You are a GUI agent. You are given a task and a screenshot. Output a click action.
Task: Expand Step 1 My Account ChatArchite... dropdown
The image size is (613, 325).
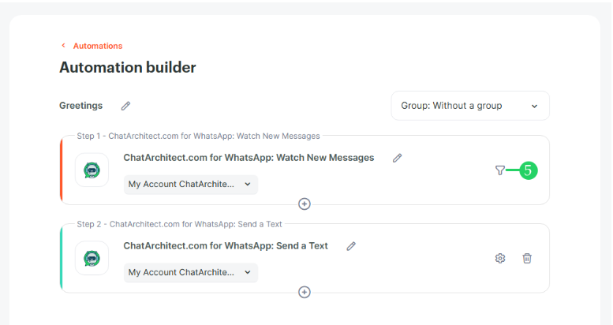[191, 185]
